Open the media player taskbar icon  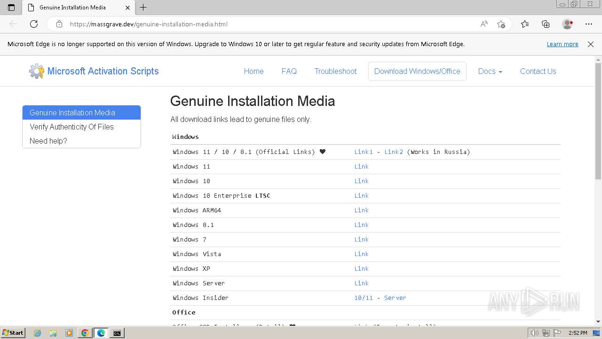click(69, 333)
